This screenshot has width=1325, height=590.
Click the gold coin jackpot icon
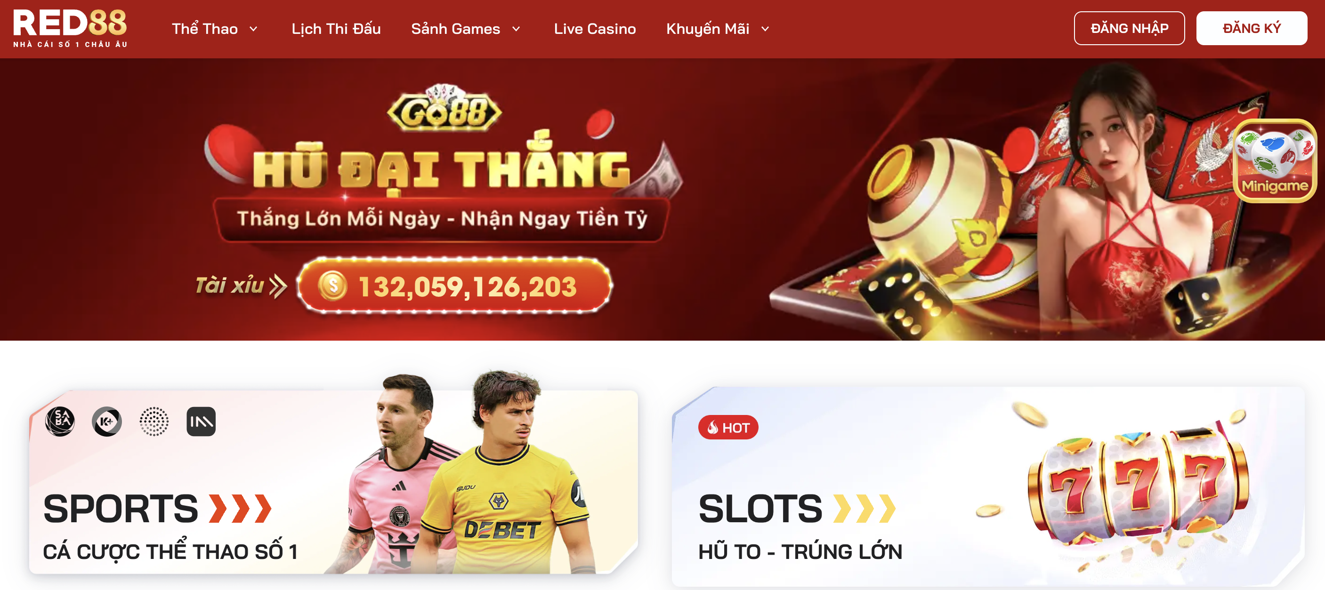click(333, 286)
